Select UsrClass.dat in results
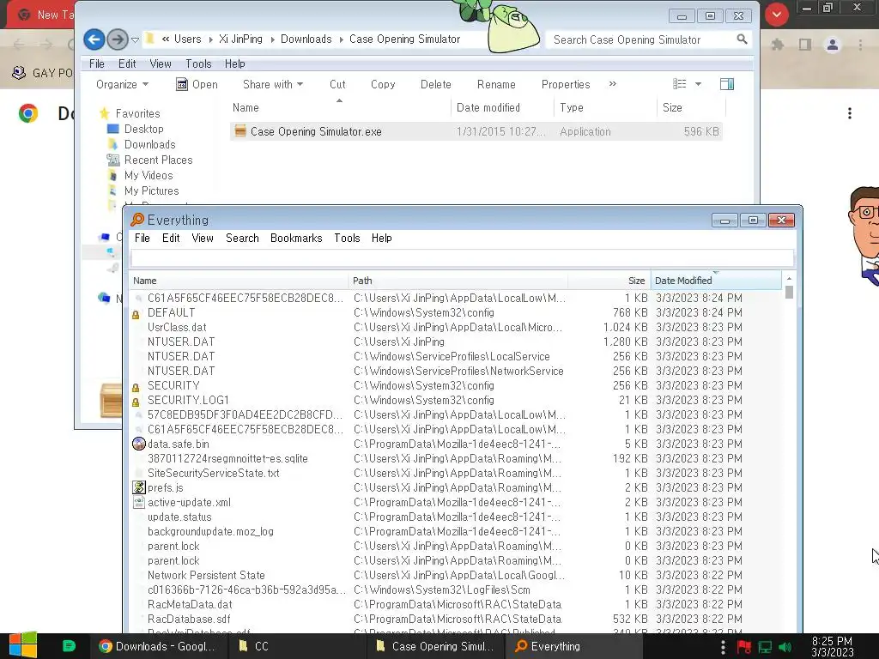 point(177,327)
